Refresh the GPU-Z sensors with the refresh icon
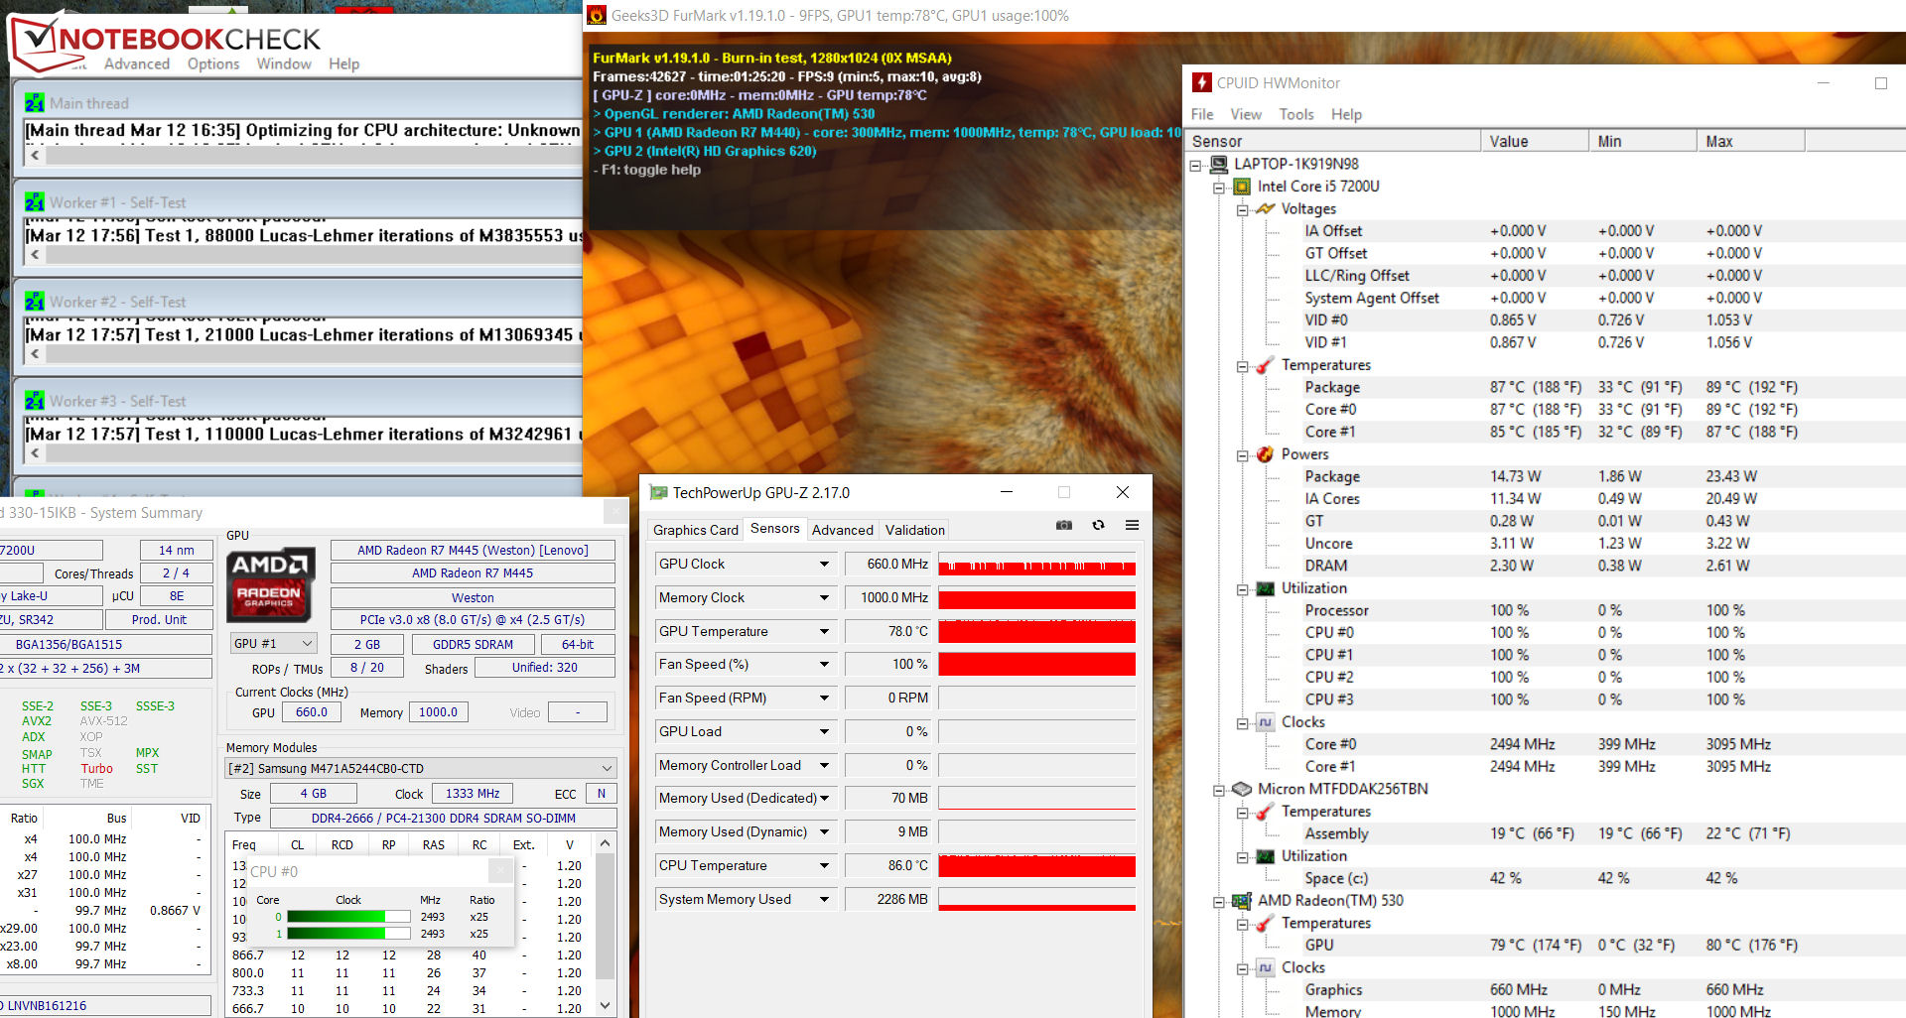The image size is (1906, 1018). [x=1098, y=525]
